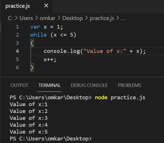Viewport: 164px width, 143px height.
Task: Click the Desktop breadcrumb folder
Action: (x=73, y=19)
